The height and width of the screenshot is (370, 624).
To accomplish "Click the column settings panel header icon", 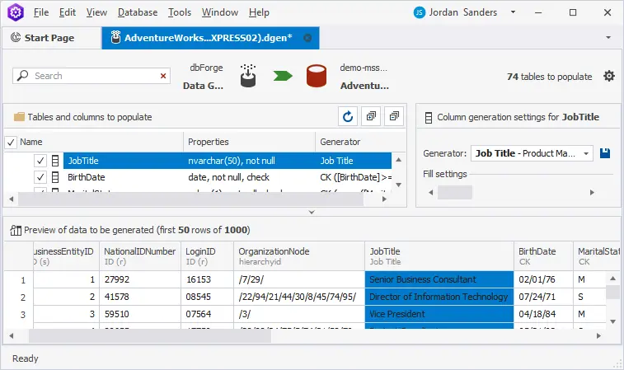I will [x=429, y=117].
